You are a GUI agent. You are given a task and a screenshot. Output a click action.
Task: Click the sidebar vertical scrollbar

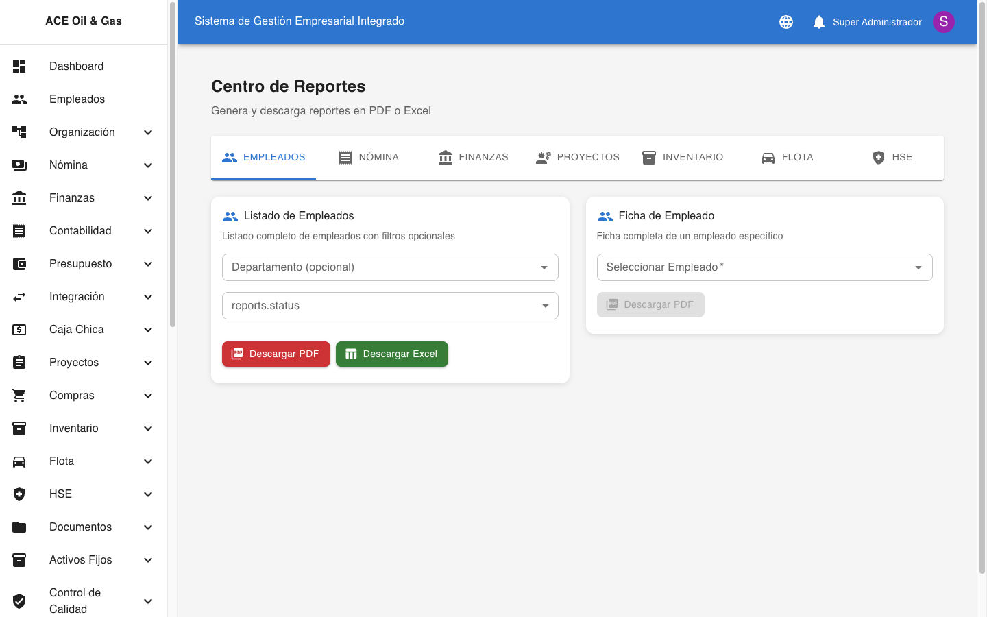point(173,165)
